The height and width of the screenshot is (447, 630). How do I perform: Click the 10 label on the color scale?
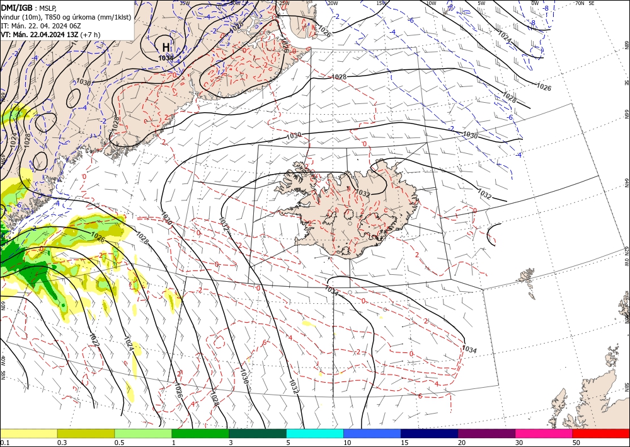pos(346,443)
